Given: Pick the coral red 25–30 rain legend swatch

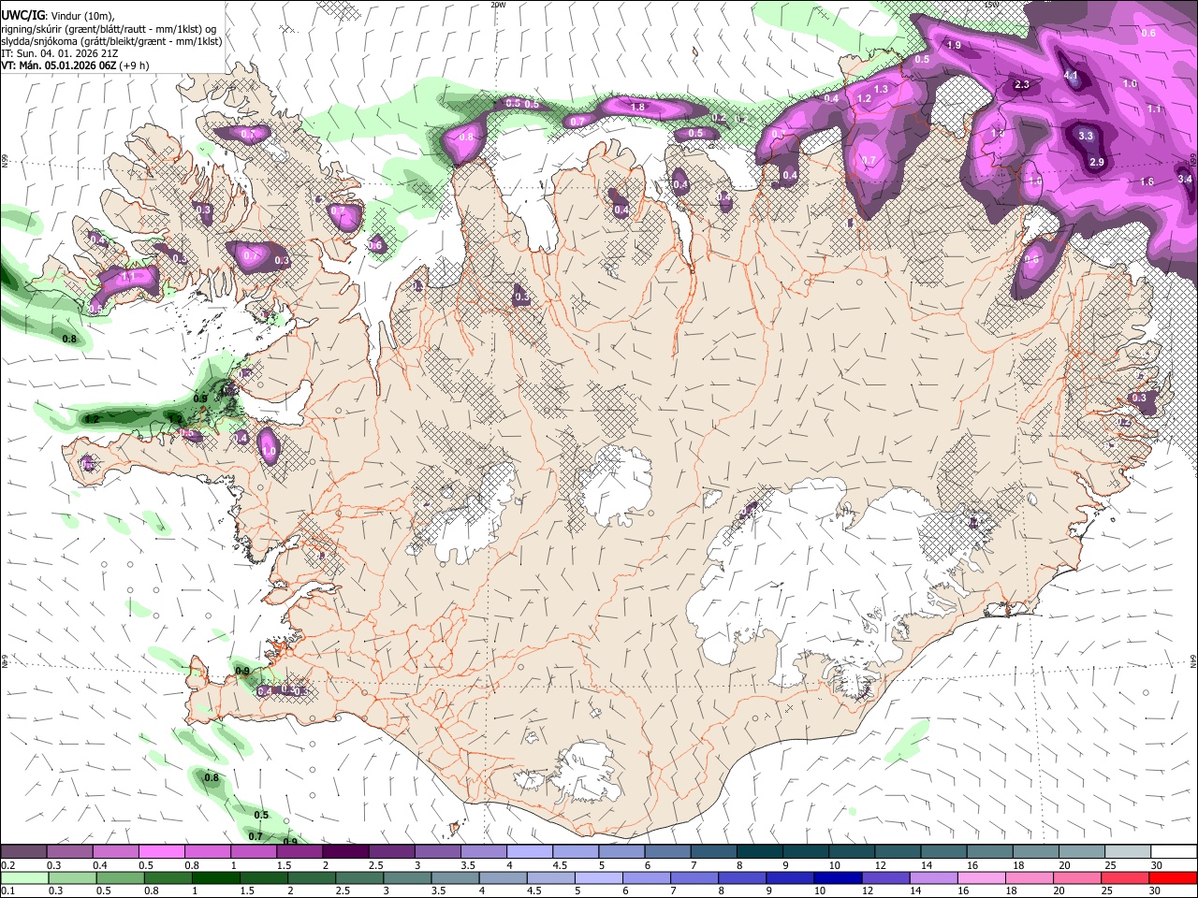Looking at the screenshot, I should [x=1126, y=878].
